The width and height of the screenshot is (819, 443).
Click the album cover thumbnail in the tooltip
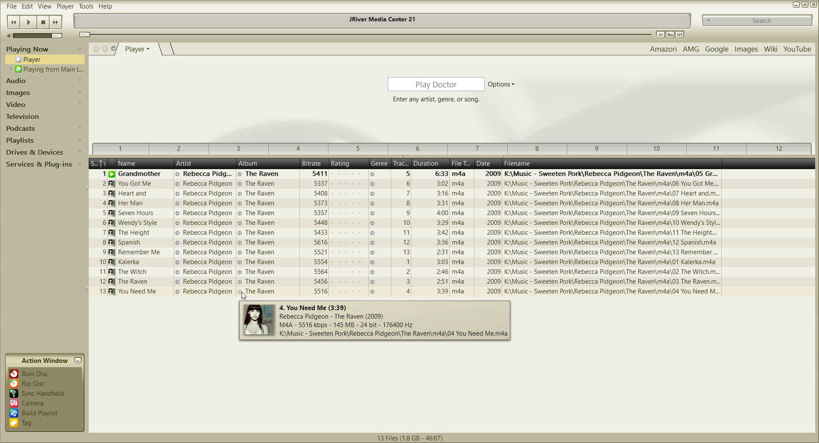coord(259,319)
